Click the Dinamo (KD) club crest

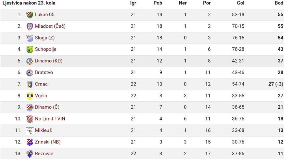tap(30, 61)
